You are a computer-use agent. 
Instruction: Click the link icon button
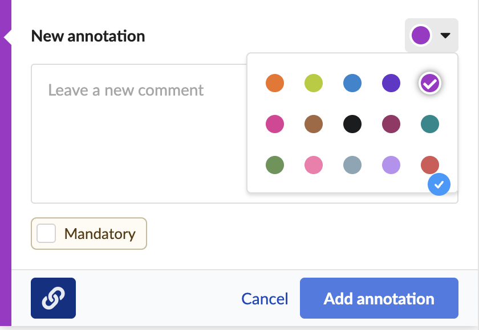(53, 298)
